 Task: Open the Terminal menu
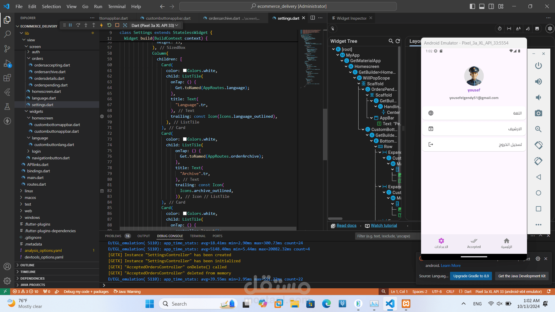coord(117,6)
